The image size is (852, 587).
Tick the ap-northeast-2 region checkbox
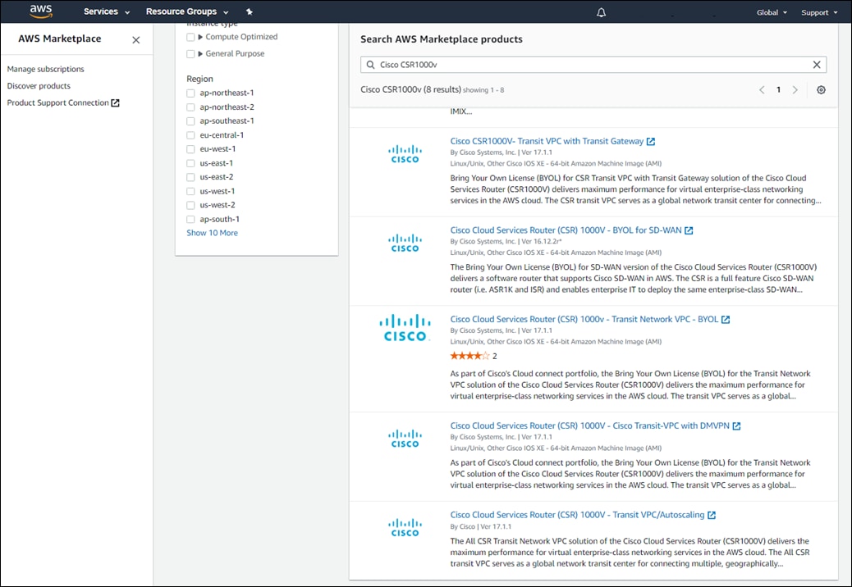click(190, 107)
